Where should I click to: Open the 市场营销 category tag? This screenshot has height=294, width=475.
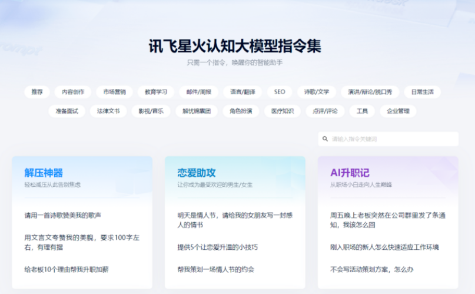click(114, 92)
